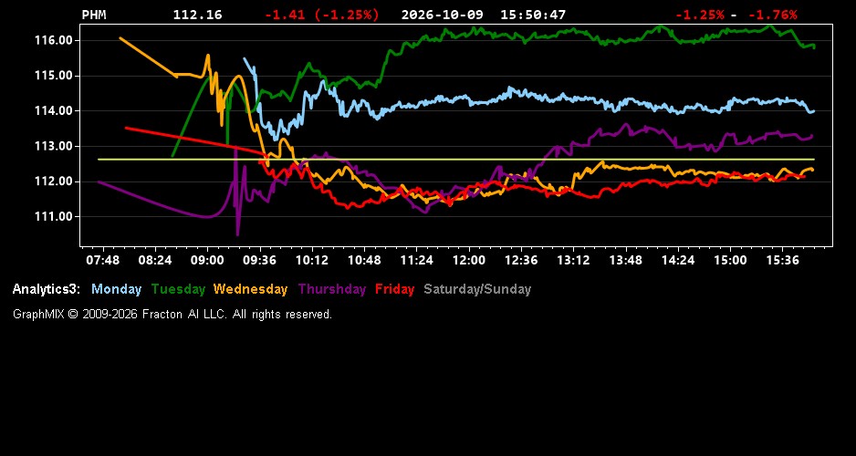Click the 10:12 time axis label
The width and height of the screenshot is (856, 456).
pyautogui.click(x=312, y=260)
